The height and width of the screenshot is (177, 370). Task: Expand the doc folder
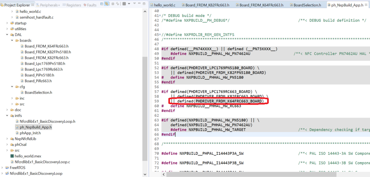pos(7,110)
